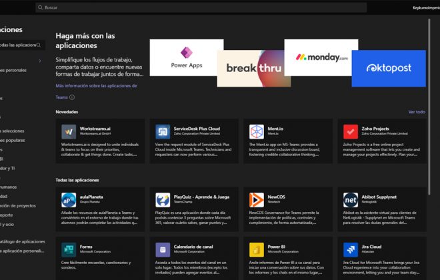Open 'a aplicación personali...' sidebar link
The width and height of the screenshot is (440, 280).
(x=22, y=251)
